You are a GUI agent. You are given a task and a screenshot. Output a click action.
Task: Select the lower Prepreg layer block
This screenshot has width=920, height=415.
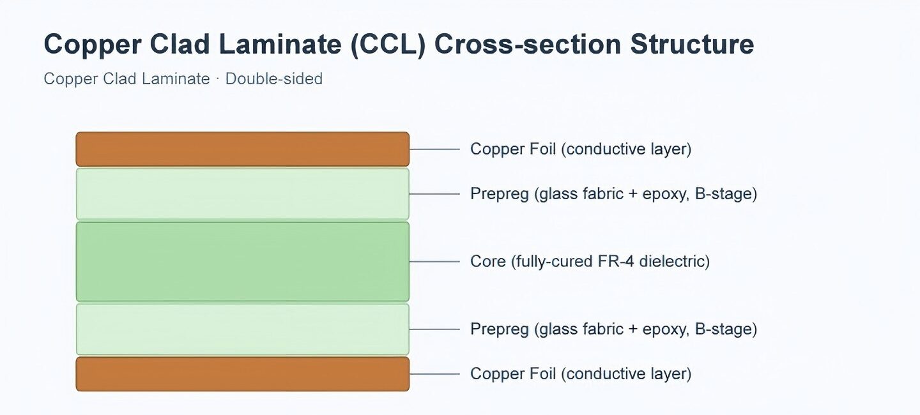point(243,329)
